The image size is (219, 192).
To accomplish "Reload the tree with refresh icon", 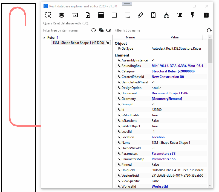I will (x=94, y=30).
